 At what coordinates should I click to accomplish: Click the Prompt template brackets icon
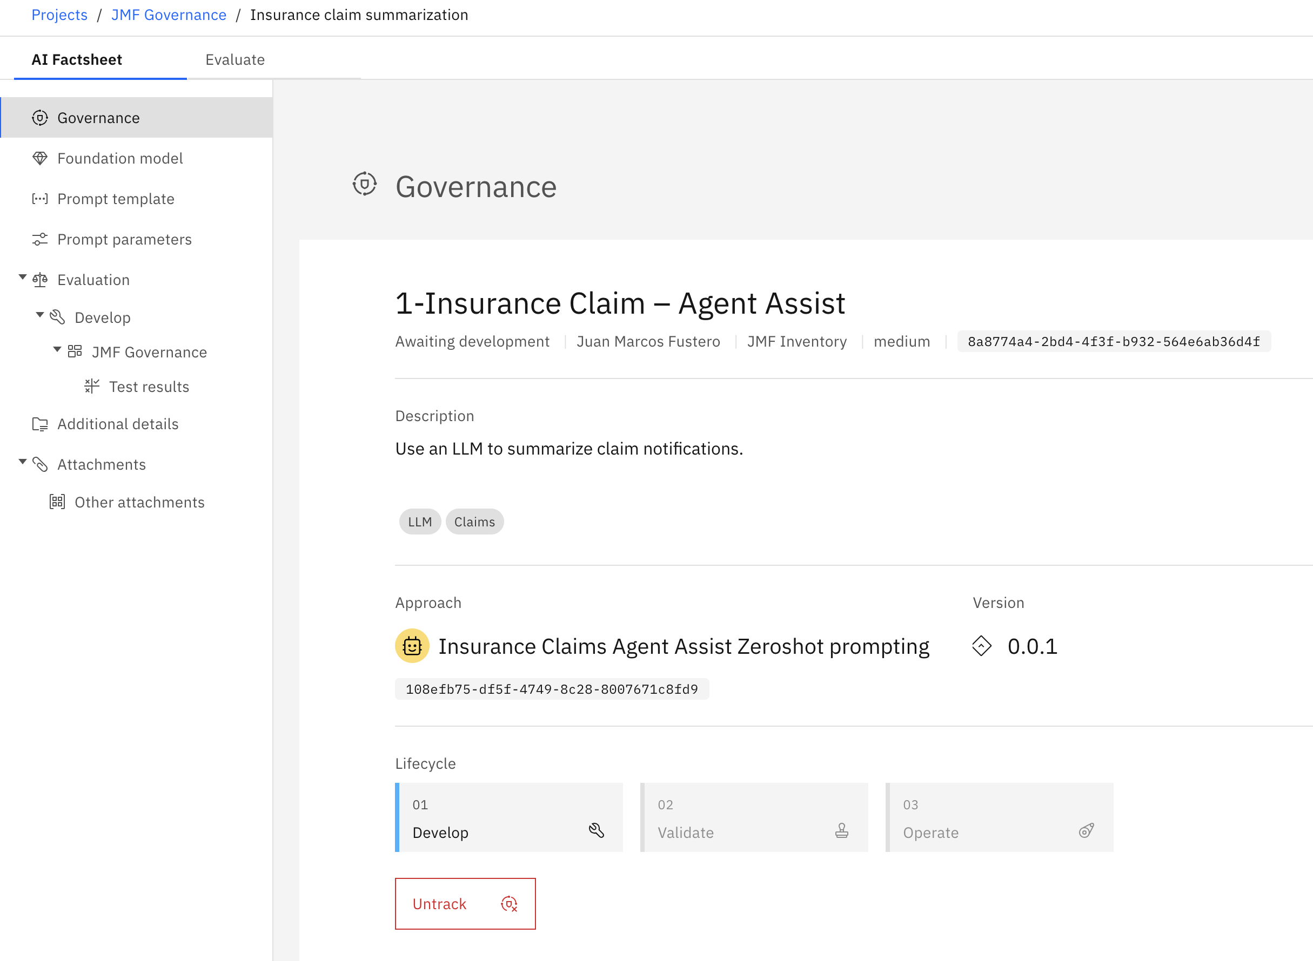click(x=39, y=199)
